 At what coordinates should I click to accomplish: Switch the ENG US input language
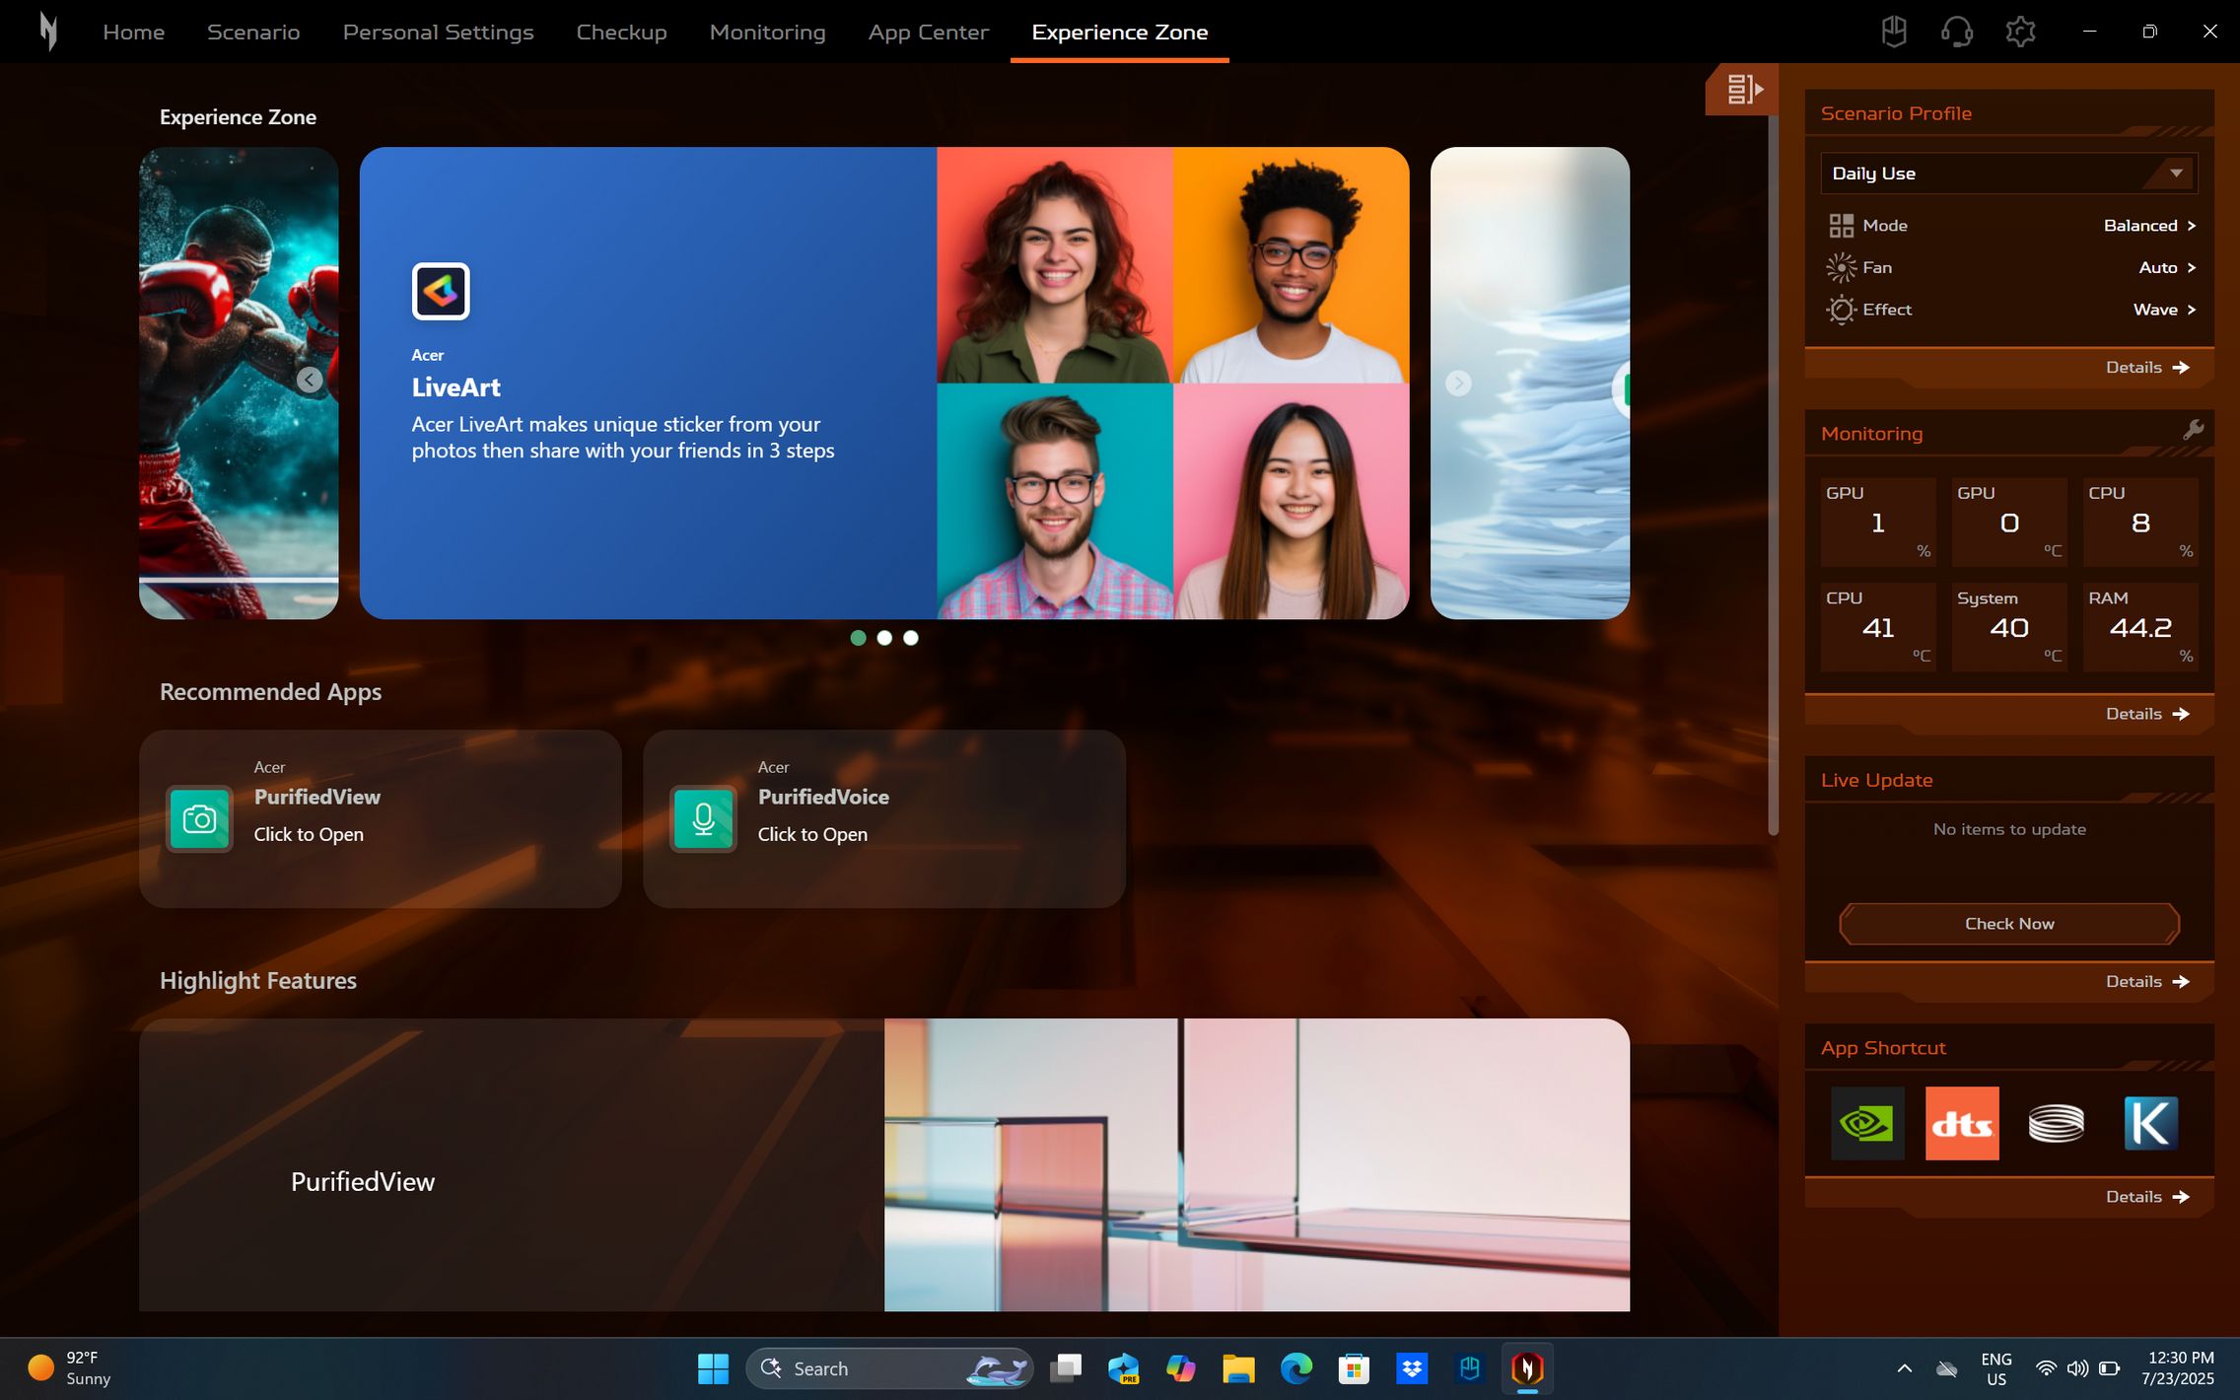(x=1995, y=1368)
